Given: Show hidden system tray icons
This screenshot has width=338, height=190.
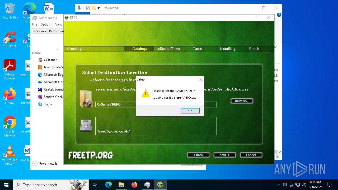Looking at the screenshot, I should tap(278, 185).
